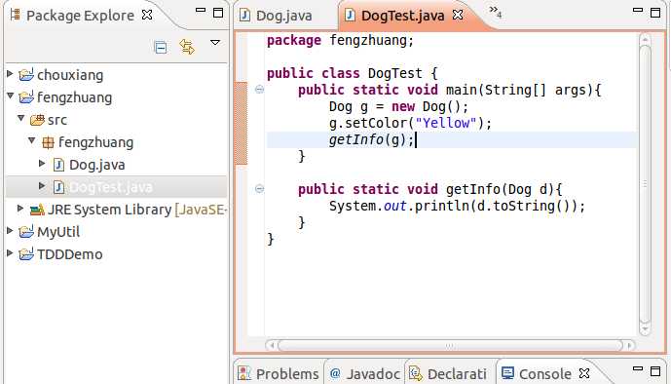Collapse the src folder
671x384 pixels.
[x=21, y=118]
